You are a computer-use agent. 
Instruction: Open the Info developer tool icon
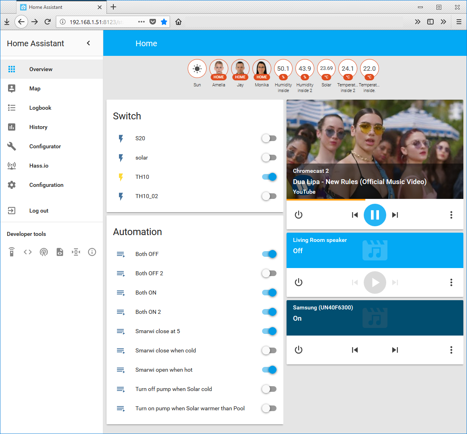(92, 252)
